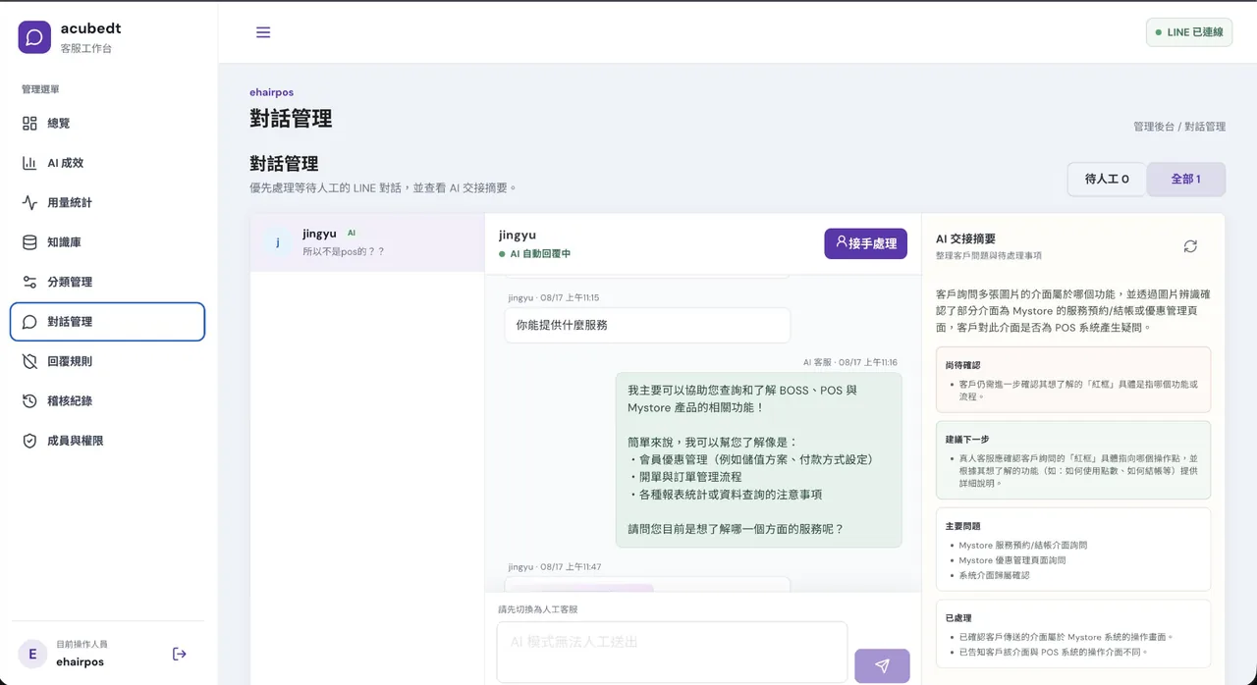Click the jingyu avatar in conversation list
The height and width of the screenshot is (685, 1257).
(277, 242)
